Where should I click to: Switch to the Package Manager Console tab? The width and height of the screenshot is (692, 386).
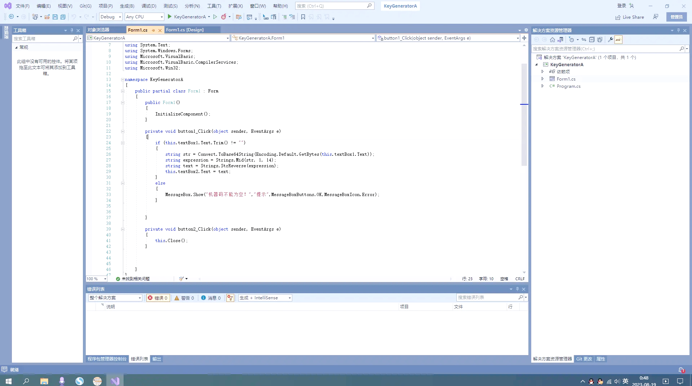(107, 359)
